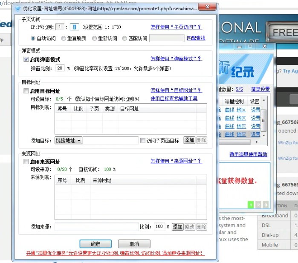Click 删除 button for source list

[x=202, y=227]
